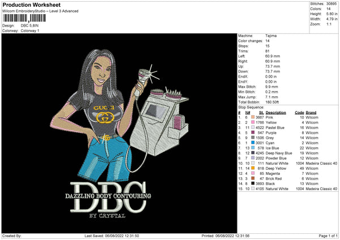Image resolution: width=340 pixels, height=240 pixels.
Task: Click the Left value 60.9 mm
Action: tap(273, 56)
